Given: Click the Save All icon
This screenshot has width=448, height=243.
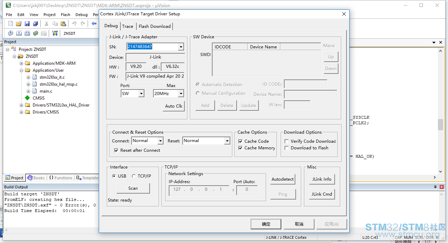Looking at the screenshot, I should coord(35,24).
